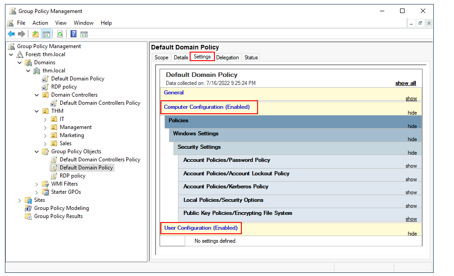
Task: Open the Action menu
Action: pyautogui.click(x=40, y=23)
